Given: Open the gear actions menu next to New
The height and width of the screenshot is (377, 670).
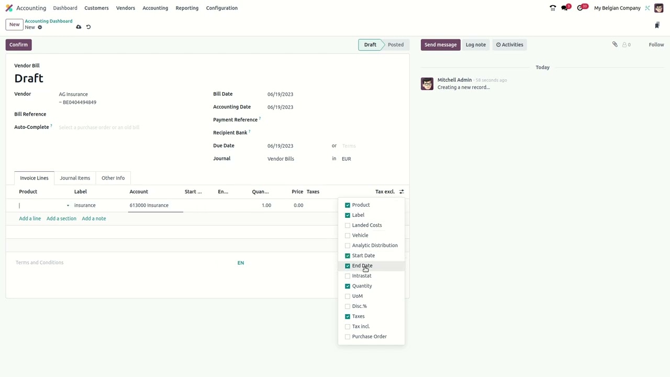Looking at the screenshot, I should (40, 27).
